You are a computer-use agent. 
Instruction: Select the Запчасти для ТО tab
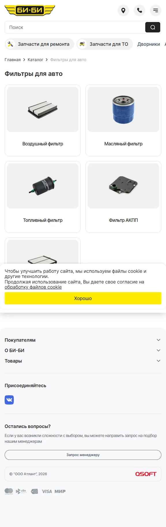105,44
